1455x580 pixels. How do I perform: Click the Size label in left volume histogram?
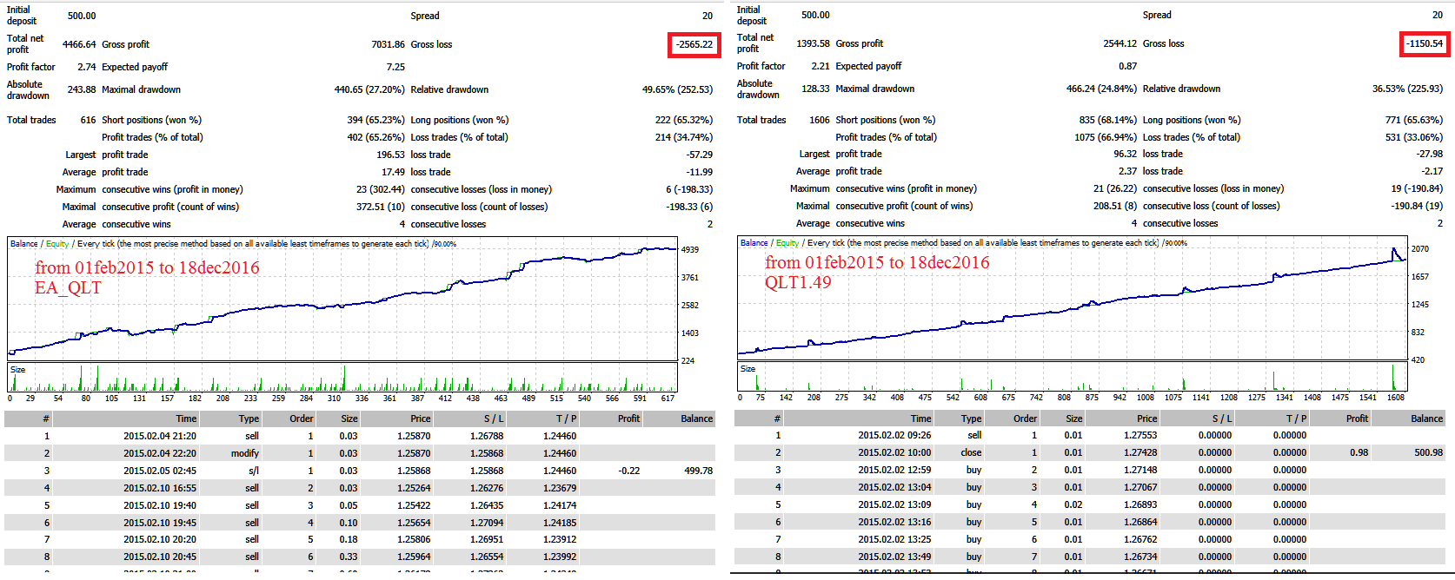pos(18,370)
